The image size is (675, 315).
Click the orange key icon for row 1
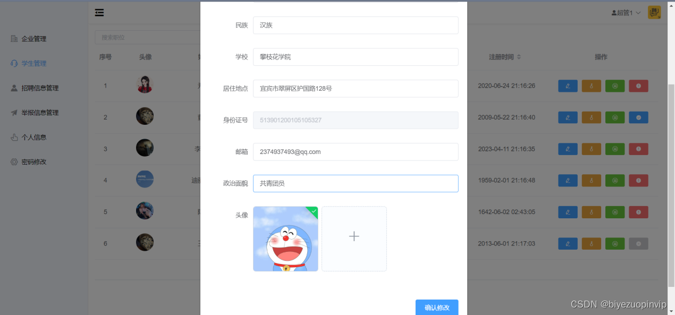[x=591, y=86]
